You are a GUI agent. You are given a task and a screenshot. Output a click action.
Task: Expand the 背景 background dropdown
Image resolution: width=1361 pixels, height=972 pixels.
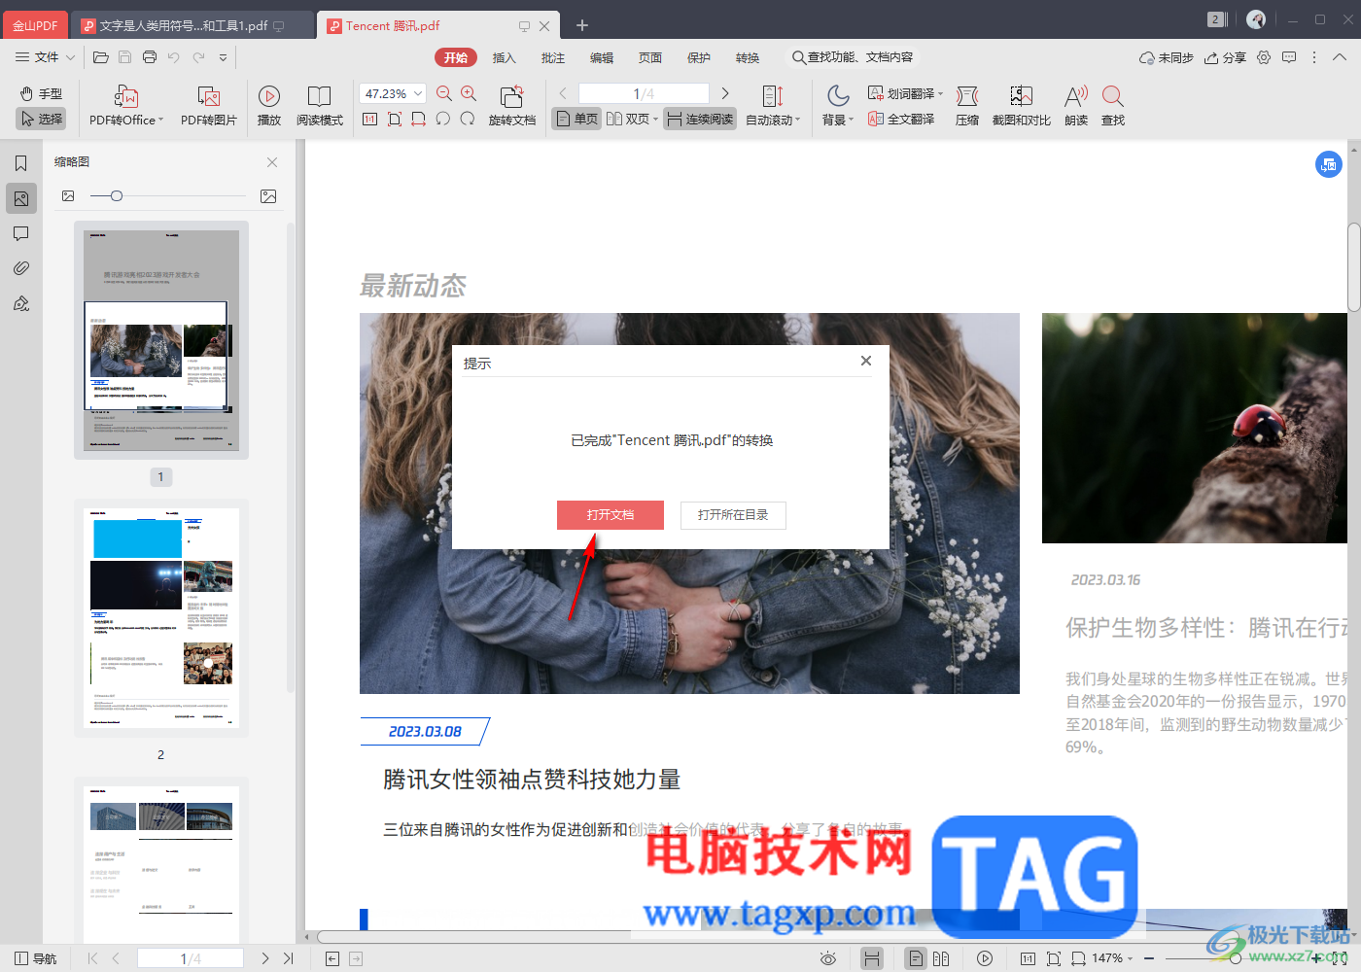852,121
